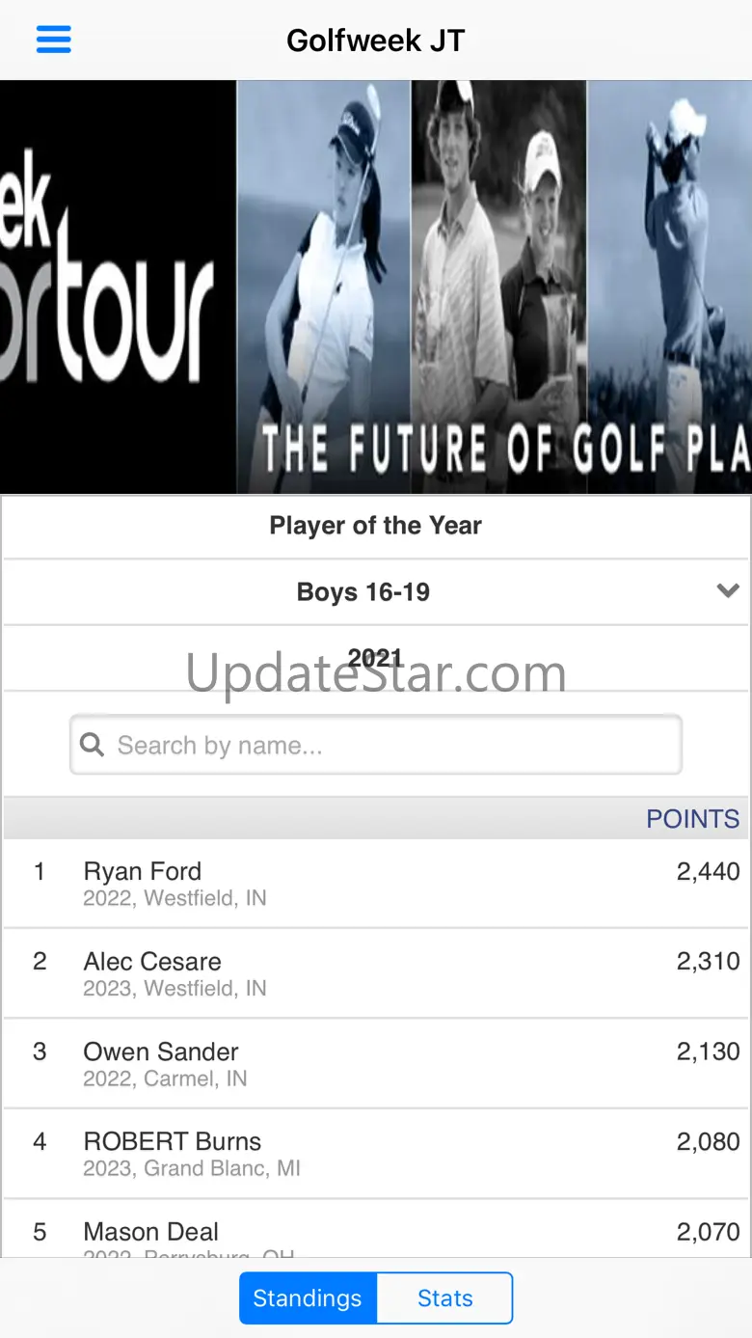The height and width of the screenshot is (1338, 752).
Task: Switch to the Standings tab
Action: click(308, 1298)
